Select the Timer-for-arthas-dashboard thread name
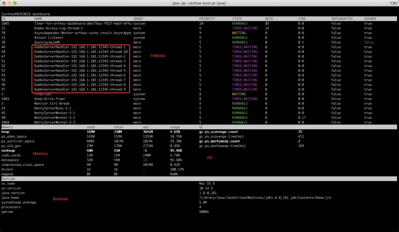Image resolution: width=399 pixels, height=232 pixels. coord(83,24)
